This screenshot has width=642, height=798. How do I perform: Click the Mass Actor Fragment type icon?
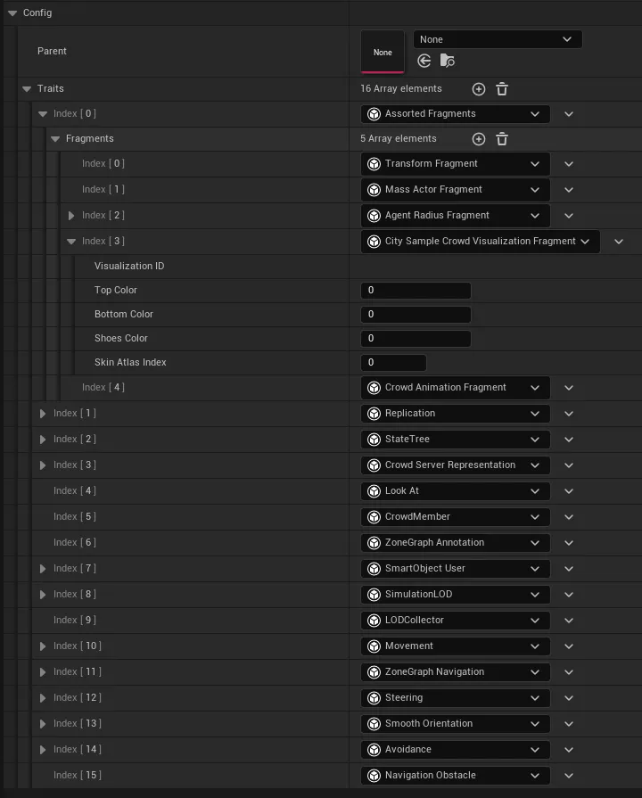[x=374, y=189]
